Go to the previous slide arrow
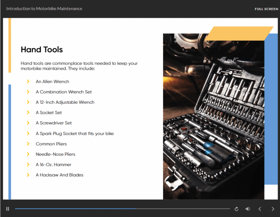This screenshot has width=280, height=217. click(x=260, y=209)
